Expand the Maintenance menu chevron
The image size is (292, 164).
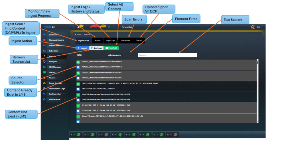click(64, 99)
